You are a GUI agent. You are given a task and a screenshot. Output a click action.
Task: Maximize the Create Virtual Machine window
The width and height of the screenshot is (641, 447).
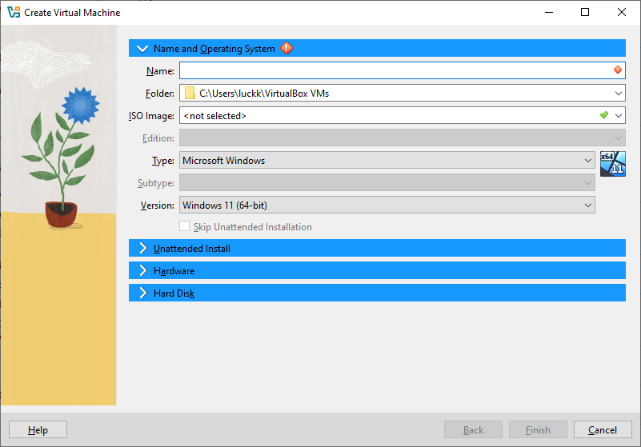point(585,13)
